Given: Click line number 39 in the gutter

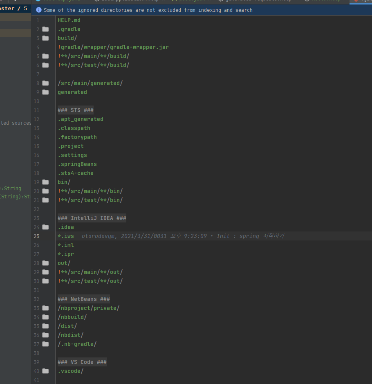Looking at the screenshot, I should pyautogui.click(x=36, y=362).
